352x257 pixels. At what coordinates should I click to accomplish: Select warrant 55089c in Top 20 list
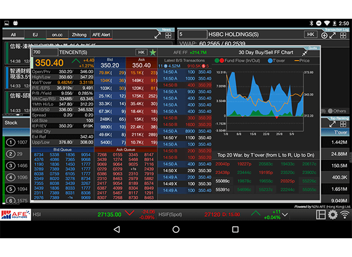coord(222,181)
